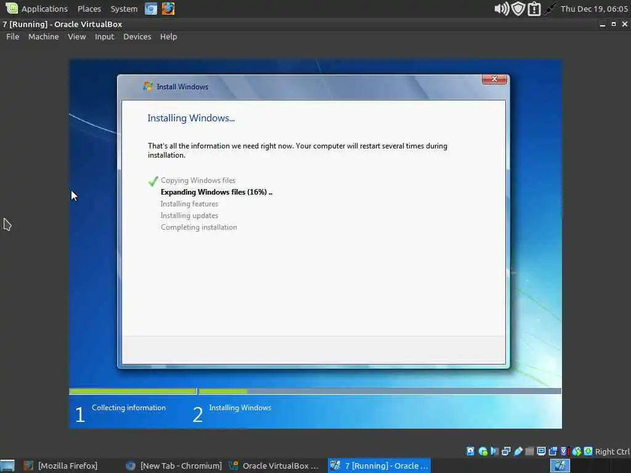Image resolution: width=631 pixels, height=473 pixels.
Task: Open the Machine menu
Action: [x=44, y=36]
